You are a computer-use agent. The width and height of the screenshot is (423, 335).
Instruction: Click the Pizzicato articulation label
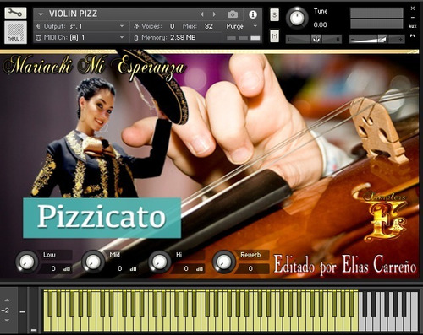click(x=102, y=218)
